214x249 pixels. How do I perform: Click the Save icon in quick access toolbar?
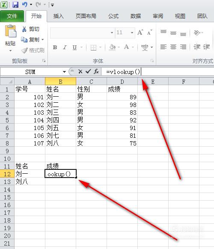click(15, 5)
